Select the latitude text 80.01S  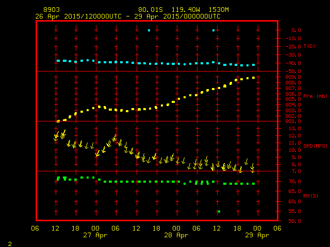[x=151, y=10]
